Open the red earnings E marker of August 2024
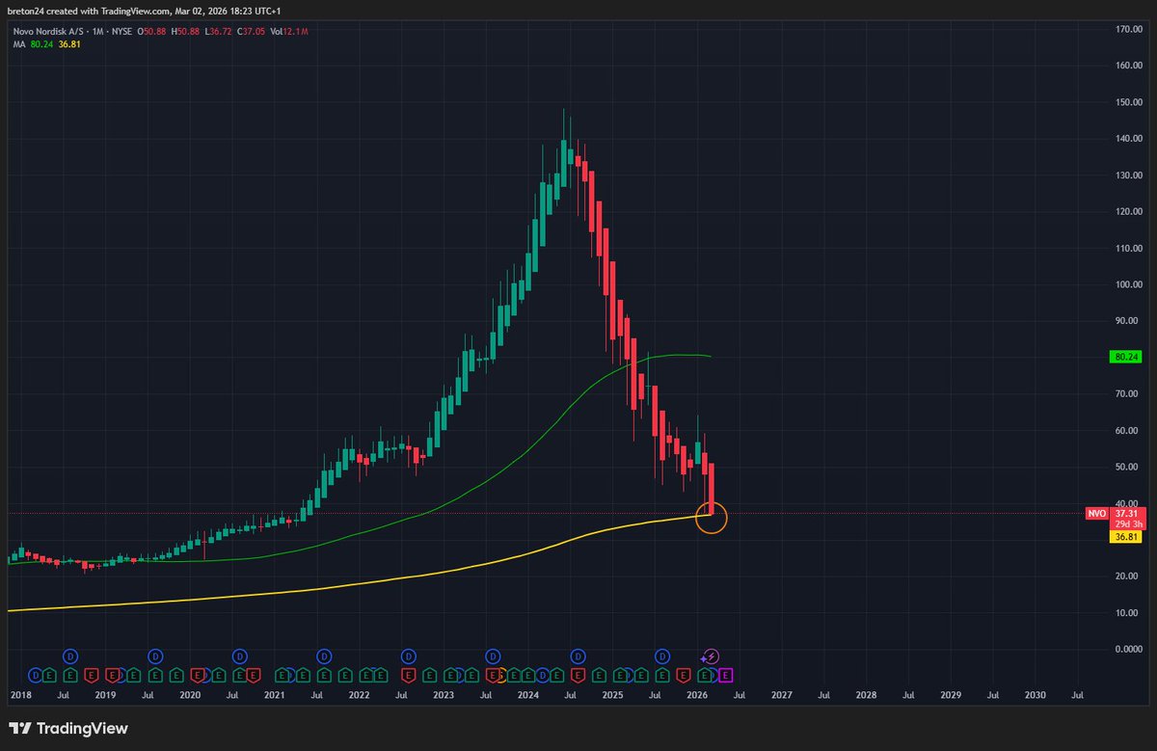Viewport: 1157px width, 751px height. pyautogui.click(x=578, y=675)
